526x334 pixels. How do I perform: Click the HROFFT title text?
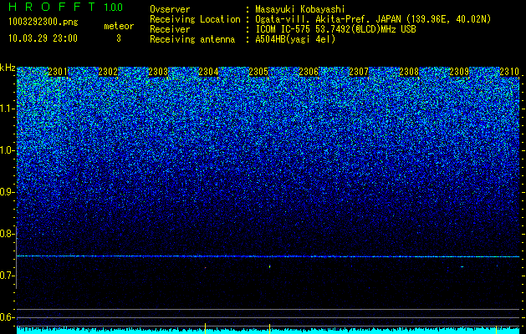pyautogui.click(x=52, y=7)
